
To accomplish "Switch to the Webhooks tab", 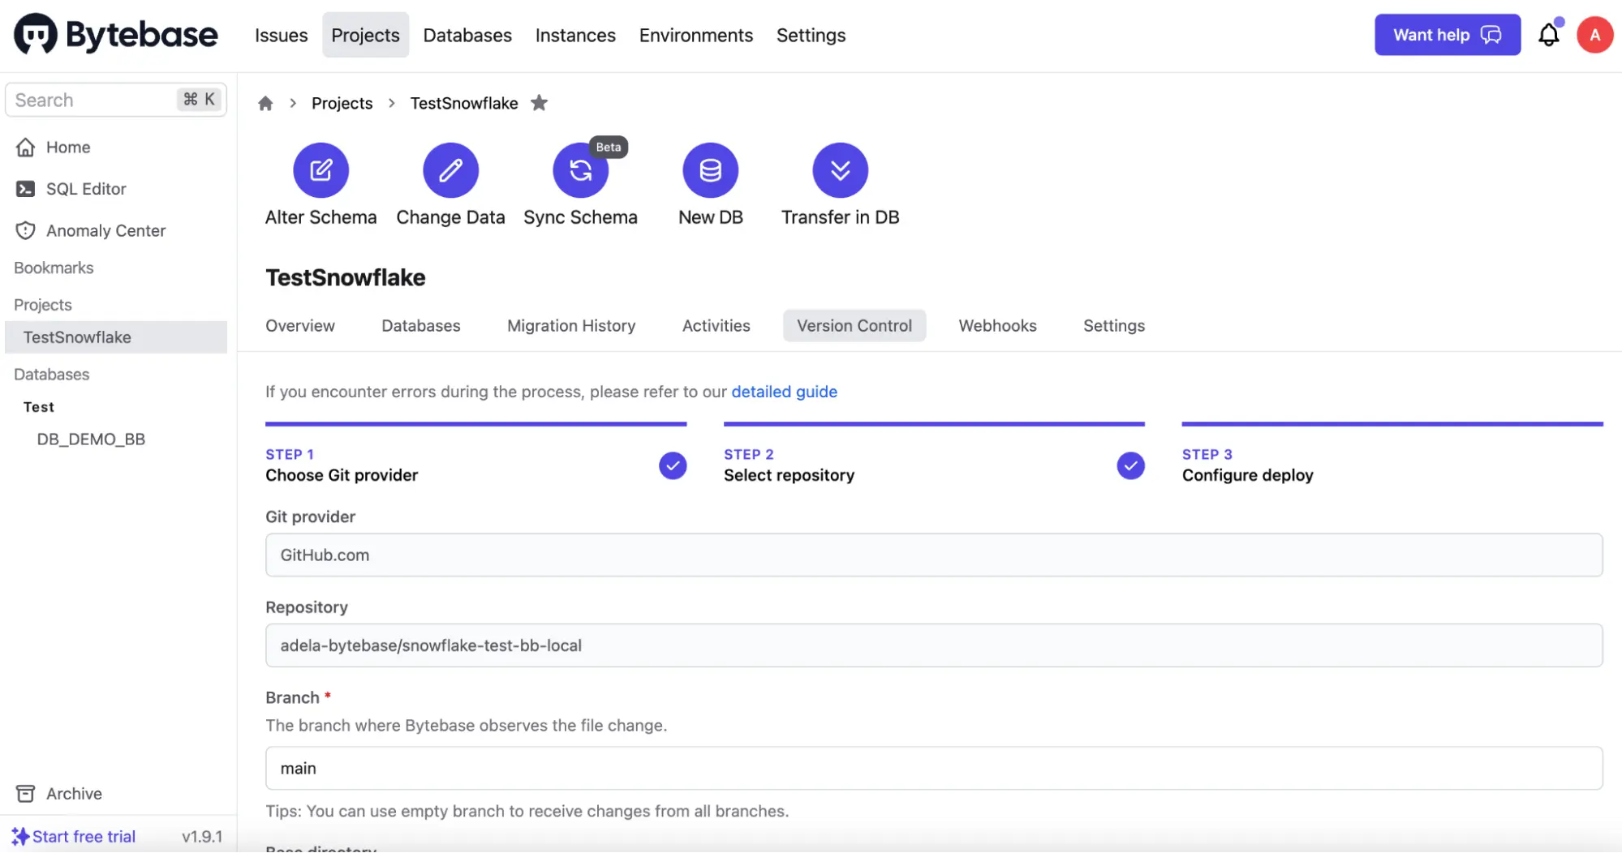I will 997,325.
